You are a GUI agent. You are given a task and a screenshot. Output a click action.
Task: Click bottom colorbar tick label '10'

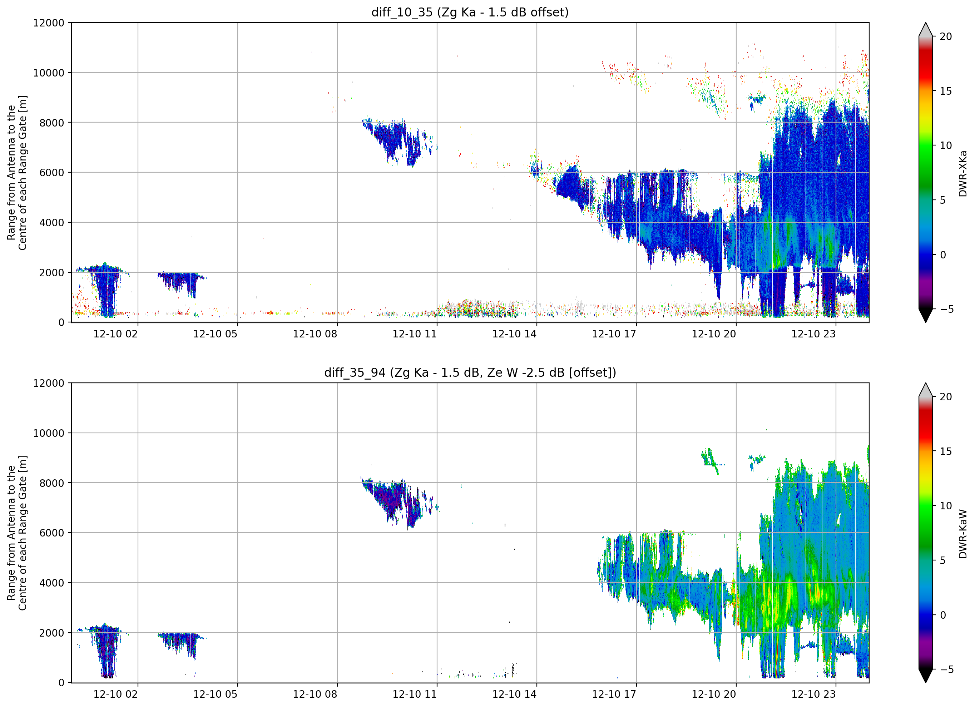click(x=946, y=506)
